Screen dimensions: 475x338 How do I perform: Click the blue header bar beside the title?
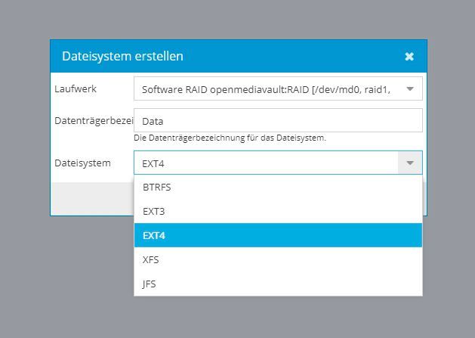click(x=302, y=57)
